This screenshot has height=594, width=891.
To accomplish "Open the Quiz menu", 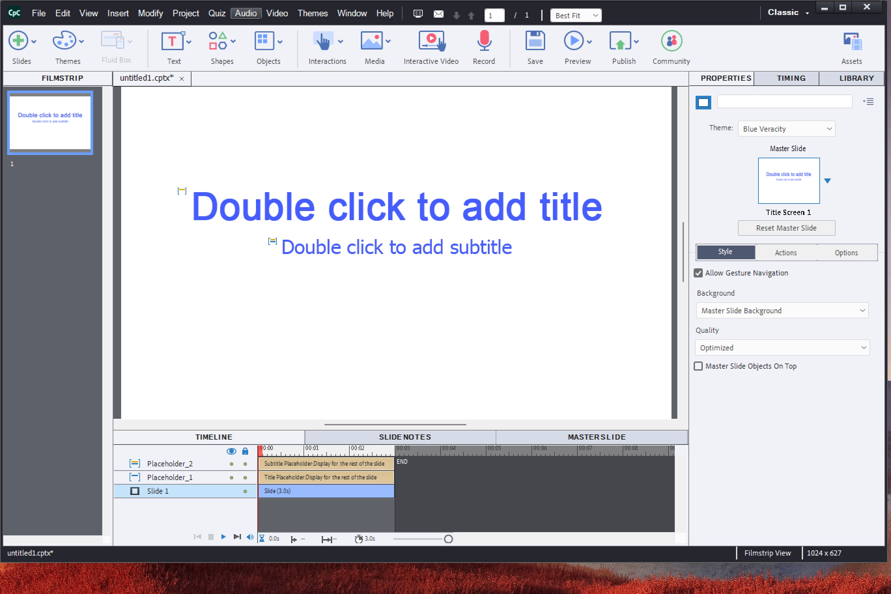I will point(217,13).
